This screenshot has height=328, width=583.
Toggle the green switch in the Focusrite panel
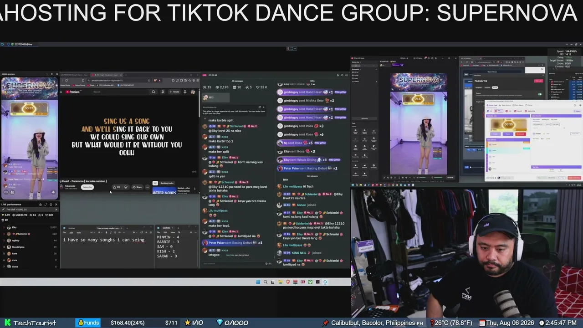coord(540,94)
